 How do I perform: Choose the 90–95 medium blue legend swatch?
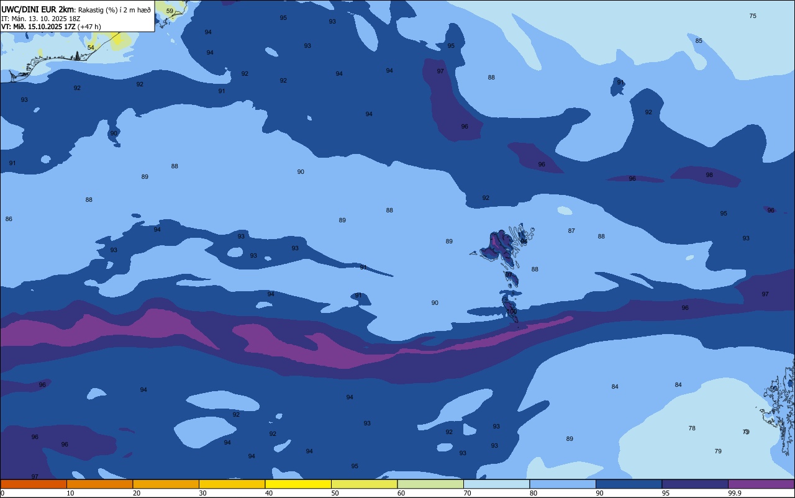(x=629, y=484)
